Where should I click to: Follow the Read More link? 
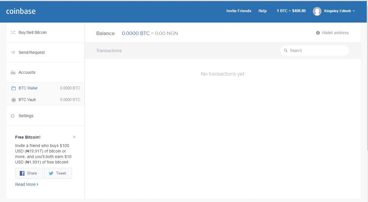27,184
